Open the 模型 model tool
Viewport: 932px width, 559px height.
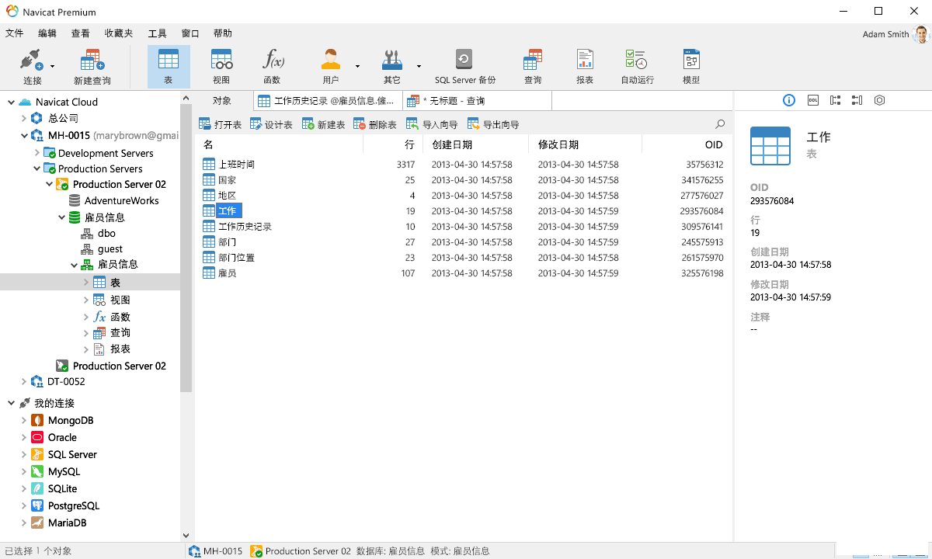(x=690, y=65)
